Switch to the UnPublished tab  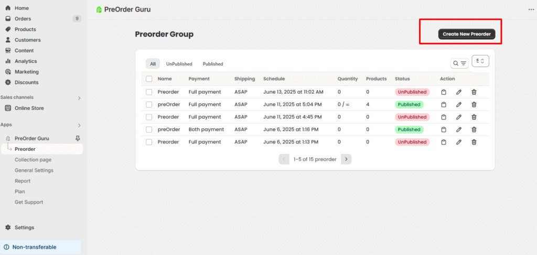pyautogui.click(x=179, y=64)
